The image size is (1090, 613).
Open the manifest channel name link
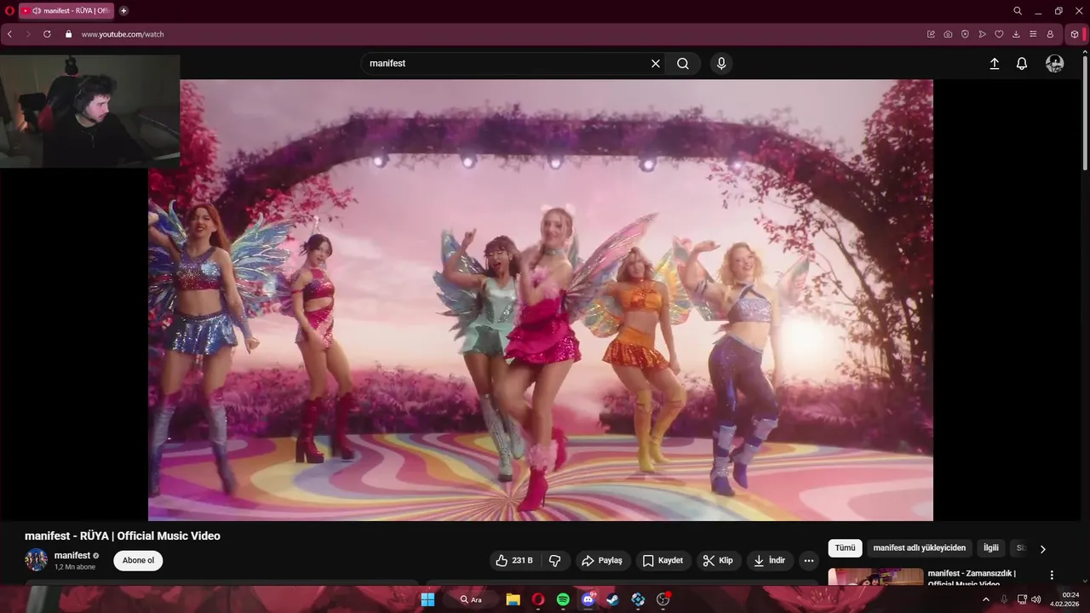[x=72, y=555]
